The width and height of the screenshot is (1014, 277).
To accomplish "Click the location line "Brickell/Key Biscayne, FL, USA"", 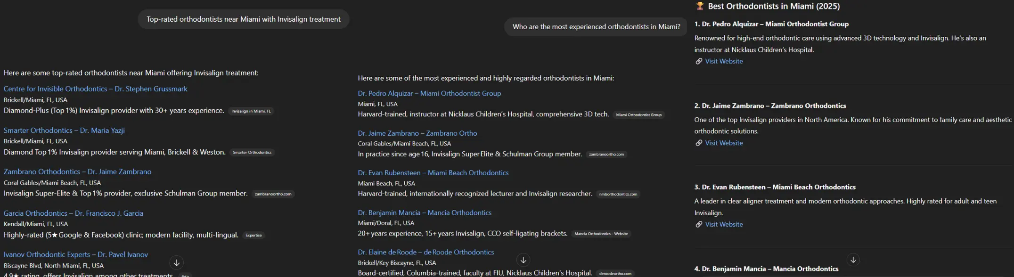I will (397, 262).
